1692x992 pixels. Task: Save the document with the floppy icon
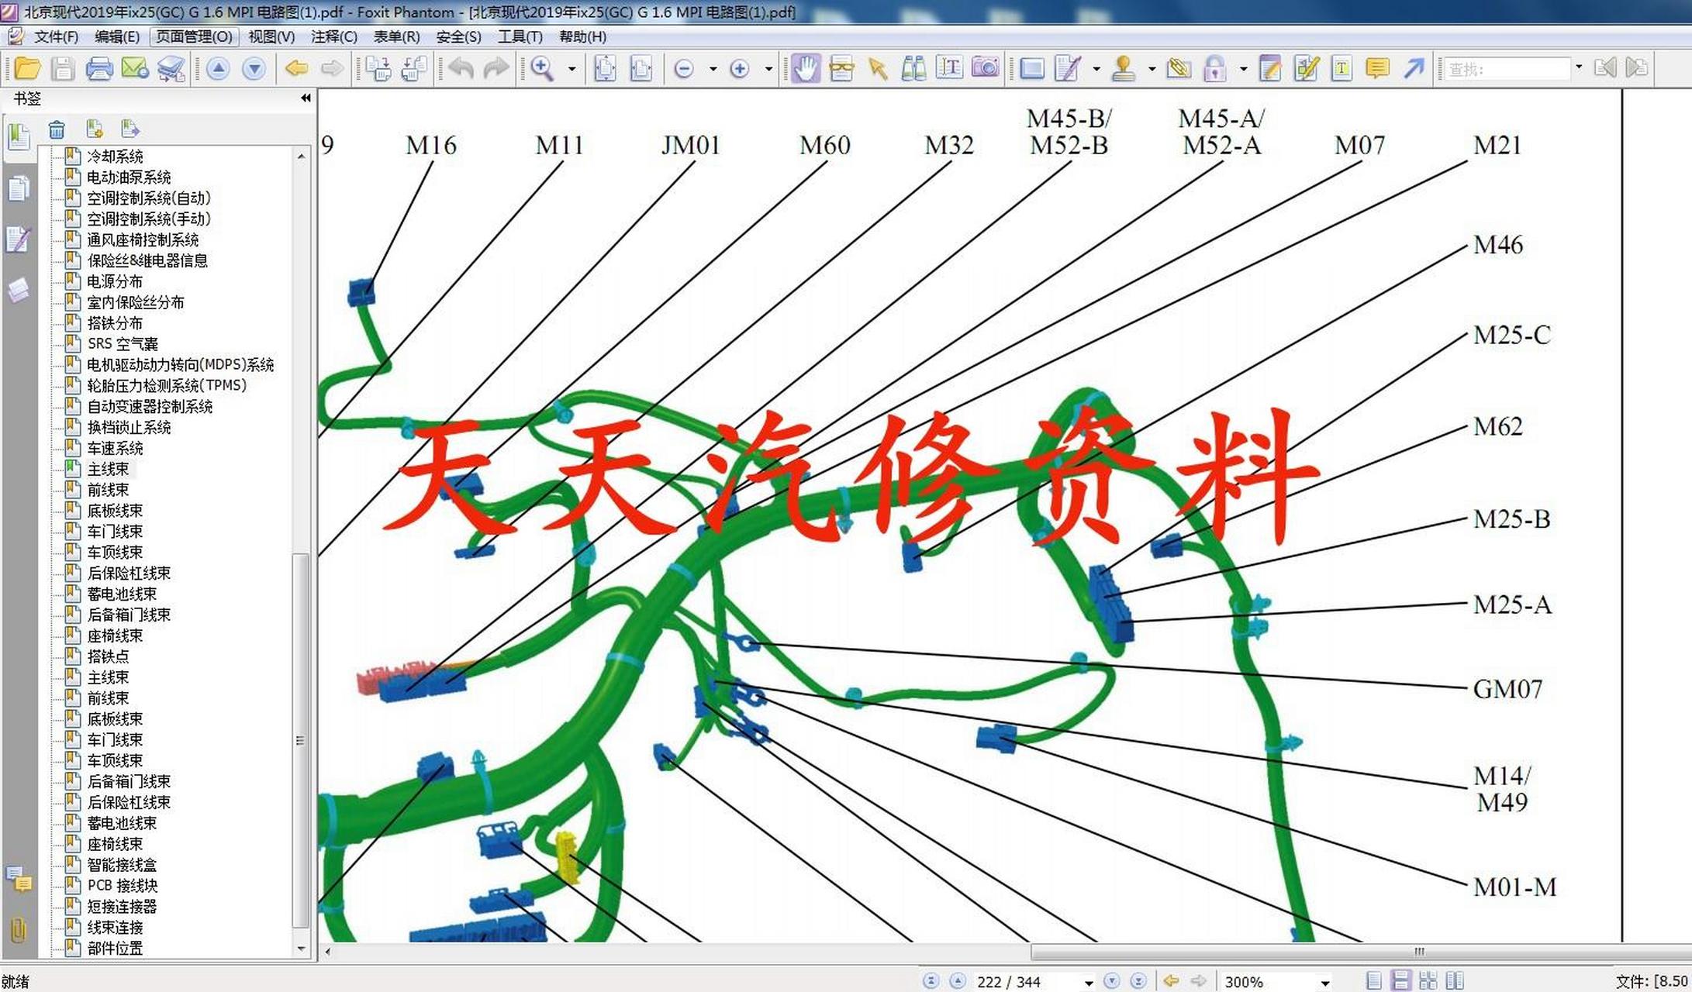point(63,69)
